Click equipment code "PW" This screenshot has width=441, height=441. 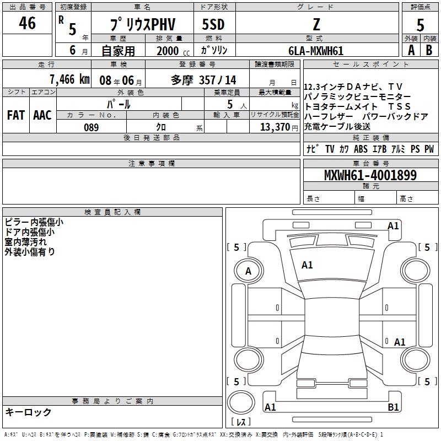click(429, 149)
